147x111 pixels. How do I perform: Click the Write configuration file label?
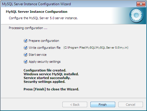click(x=45, y=48)
